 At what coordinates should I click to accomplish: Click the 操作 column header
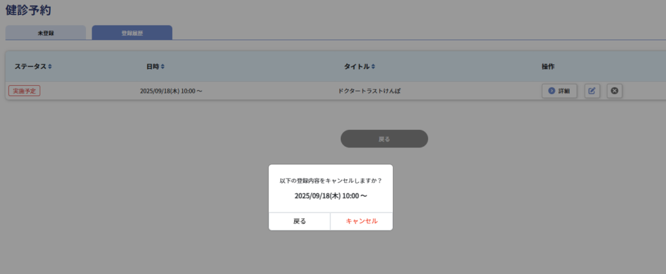548,67
